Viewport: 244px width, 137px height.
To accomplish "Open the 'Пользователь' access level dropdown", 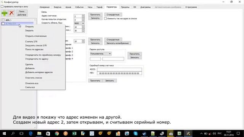I will point(101,54).
